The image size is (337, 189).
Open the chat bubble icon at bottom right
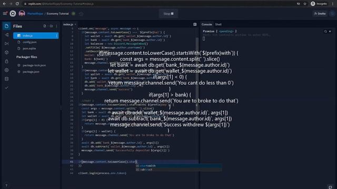coord(330,187)
